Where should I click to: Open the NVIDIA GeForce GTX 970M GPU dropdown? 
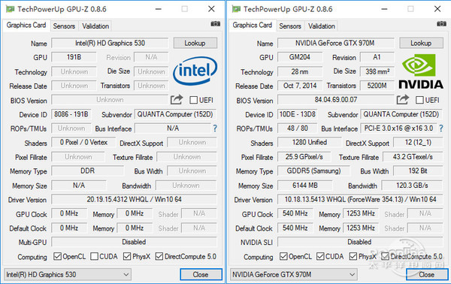point(293,274)
